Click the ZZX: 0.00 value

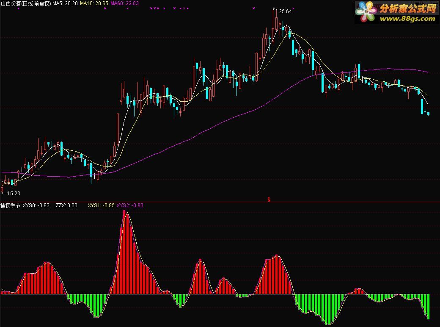(66, 205)
